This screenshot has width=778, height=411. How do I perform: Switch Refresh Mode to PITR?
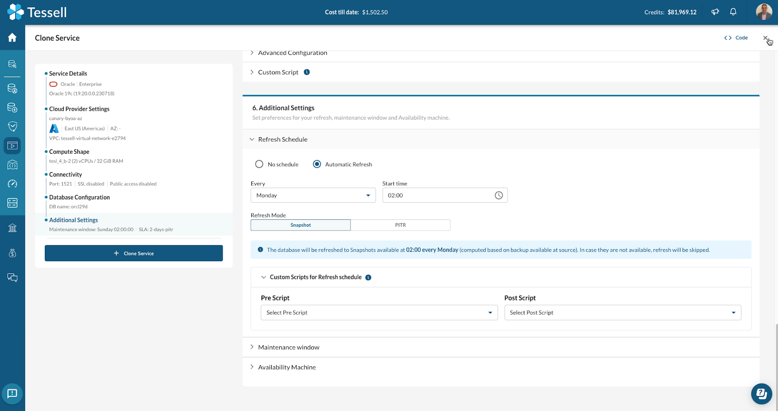point(400,225)
